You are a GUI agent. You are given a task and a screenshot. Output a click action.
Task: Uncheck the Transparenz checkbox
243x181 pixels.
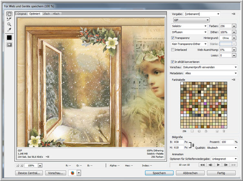point(173,38)
